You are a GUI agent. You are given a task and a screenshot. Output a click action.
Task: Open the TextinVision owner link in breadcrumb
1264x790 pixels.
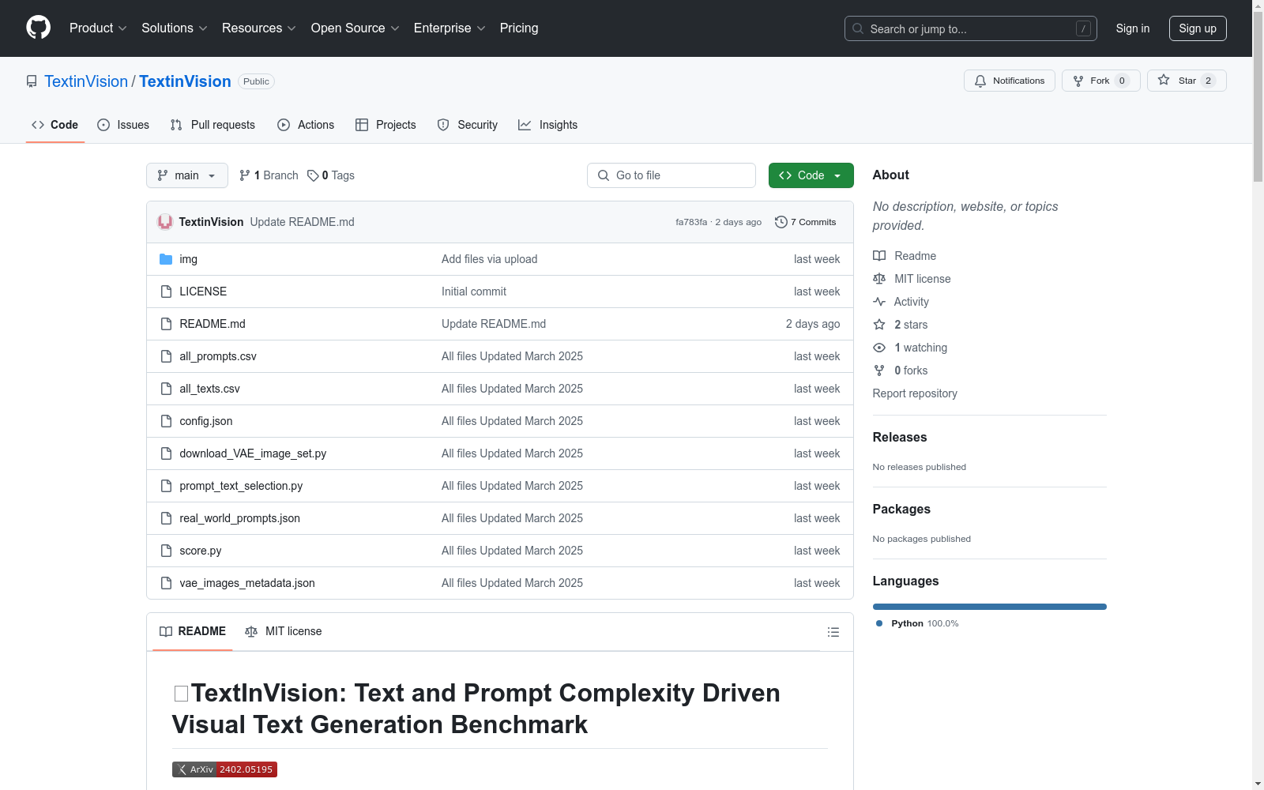tap(86, 81)
